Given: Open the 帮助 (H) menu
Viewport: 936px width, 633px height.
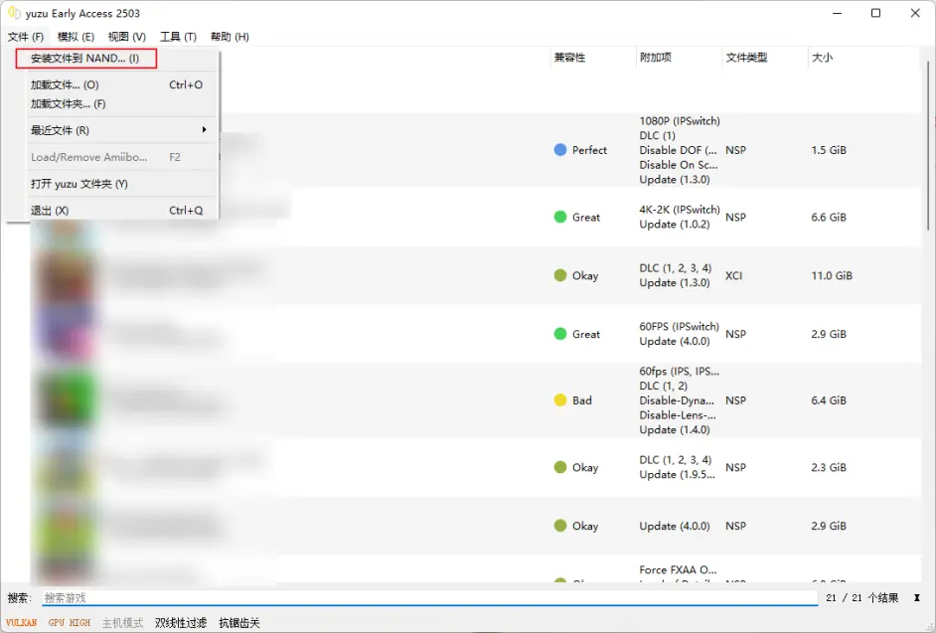Looking at the screenshot, I should [230, 37].
